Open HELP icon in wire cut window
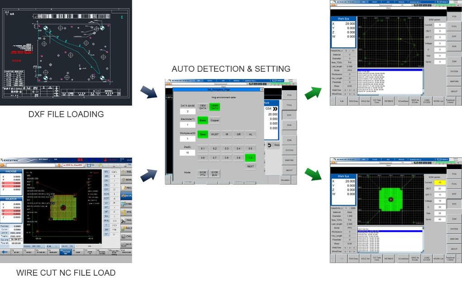 coord(126,228)
